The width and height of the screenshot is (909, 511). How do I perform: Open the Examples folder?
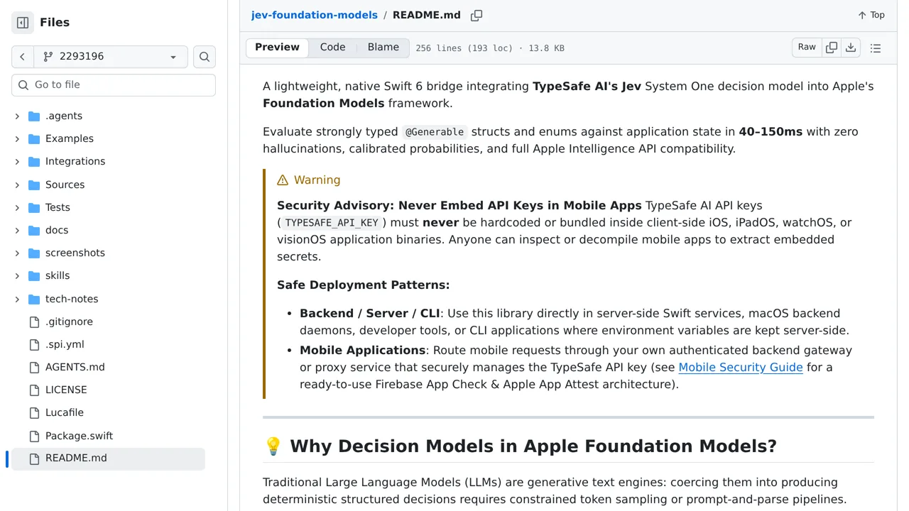coord(70,139)
